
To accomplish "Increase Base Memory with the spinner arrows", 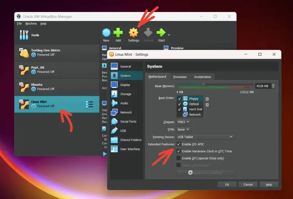I will (x=273, y=85).
